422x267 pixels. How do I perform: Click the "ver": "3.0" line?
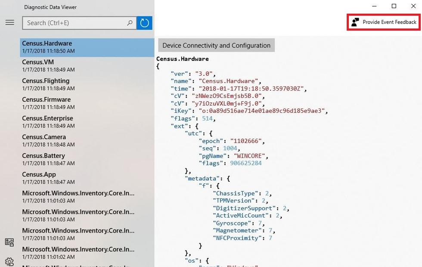(193, 74)
